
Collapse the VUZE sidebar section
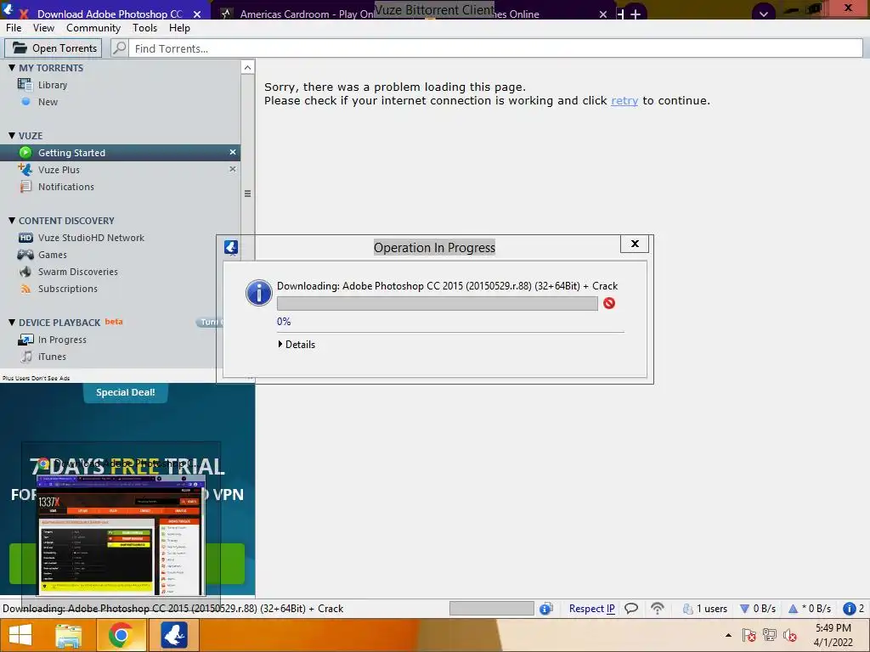click(x=12, y=135)
